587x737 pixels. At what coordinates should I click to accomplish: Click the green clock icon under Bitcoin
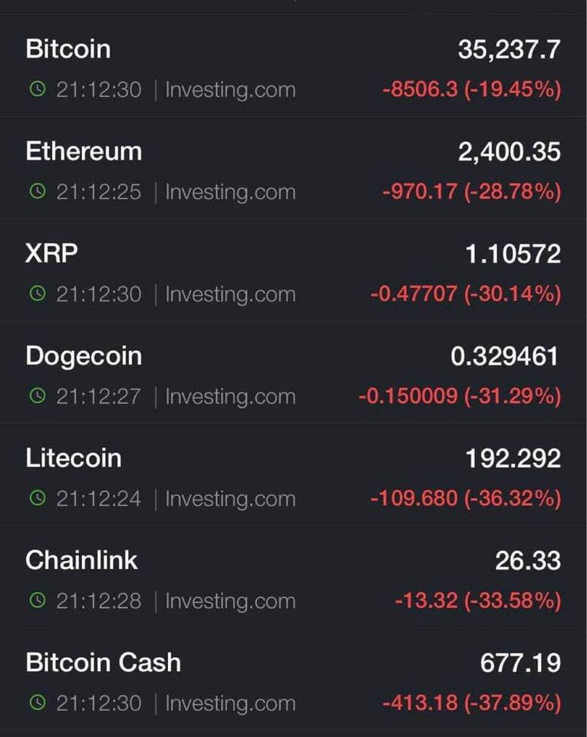[37, 90]
